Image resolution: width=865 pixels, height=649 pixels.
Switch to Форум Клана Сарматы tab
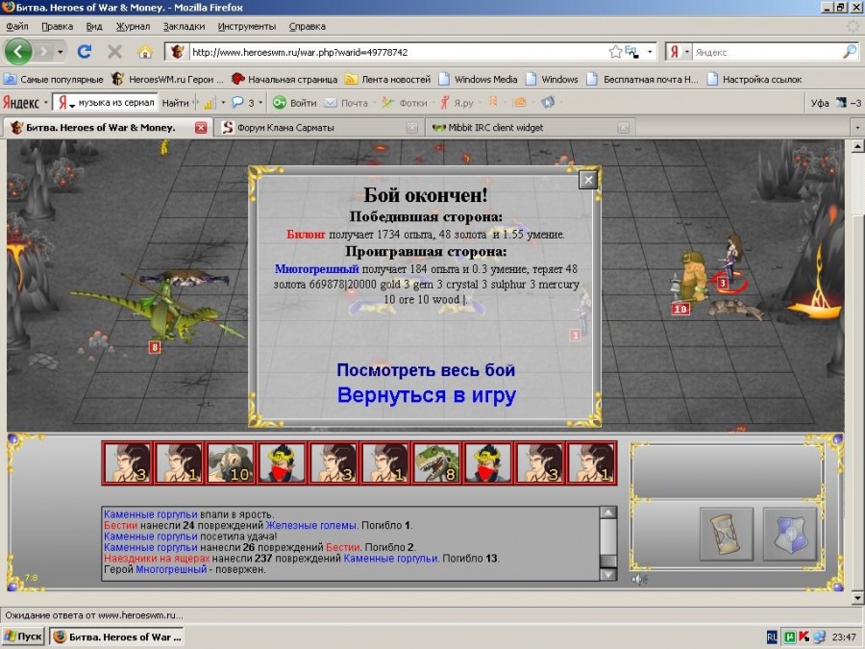pyautogui.click(x=319, y=128)
